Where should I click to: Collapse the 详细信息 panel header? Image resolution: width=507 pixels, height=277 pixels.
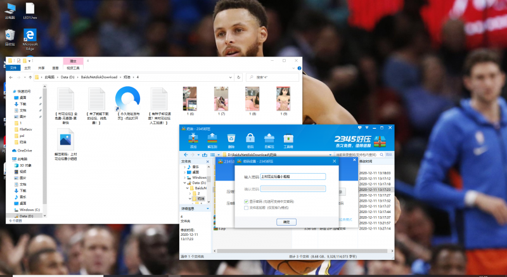[190, 208]
